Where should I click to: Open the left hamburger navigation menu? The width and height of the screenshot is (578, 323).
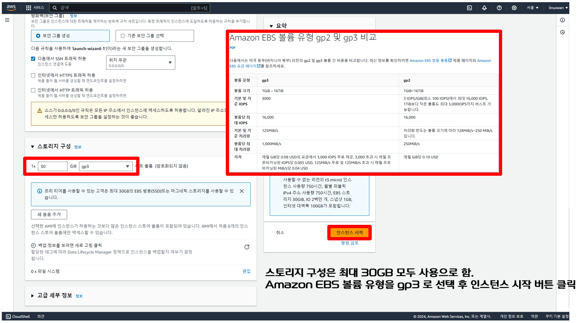coord(7,20)
